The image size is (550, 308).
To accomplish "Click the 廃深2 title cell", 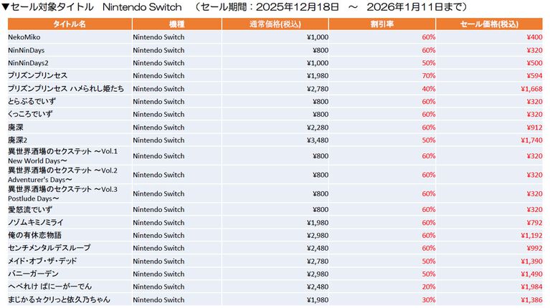I will click(x=17, y=140).
